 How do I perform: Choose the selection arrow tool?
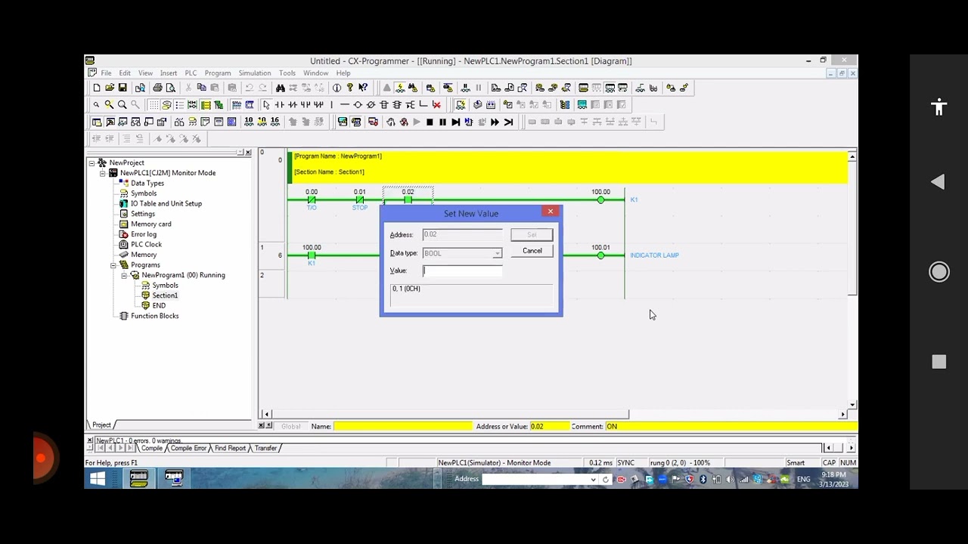click(x=266, y=104)
